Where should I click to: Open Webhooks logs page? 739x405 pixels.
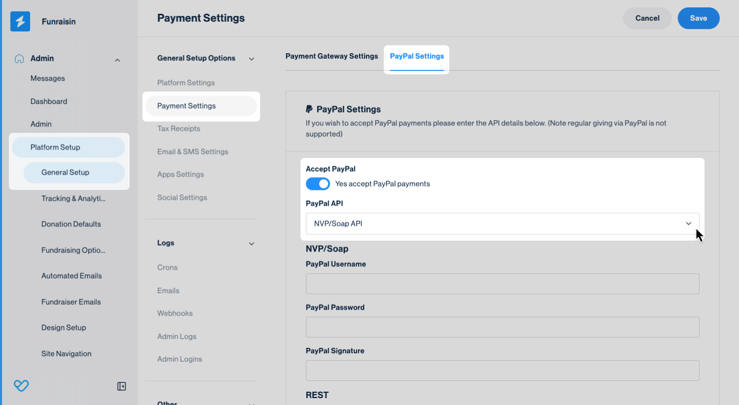175,313
